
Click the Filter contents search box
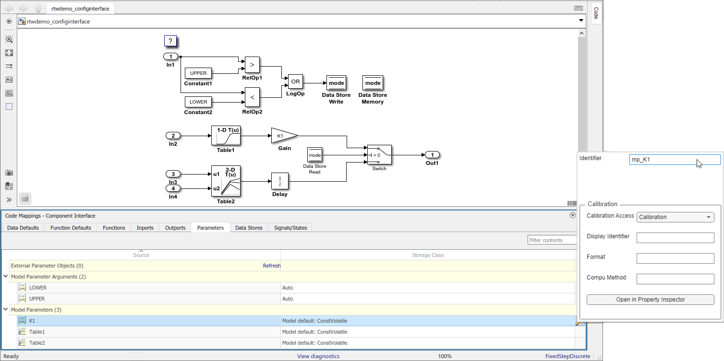[x=552, y=240]
